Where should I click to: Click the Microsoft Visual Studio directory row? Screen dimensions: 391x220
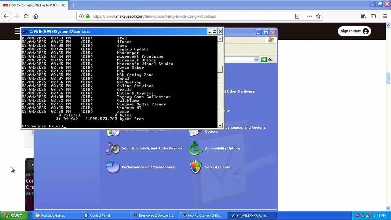[x=97, y=64]
